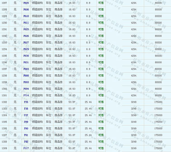Open the F35 unit link
Image resolution: width=171 pixels, height=152 pixels.
click(26, 102)
